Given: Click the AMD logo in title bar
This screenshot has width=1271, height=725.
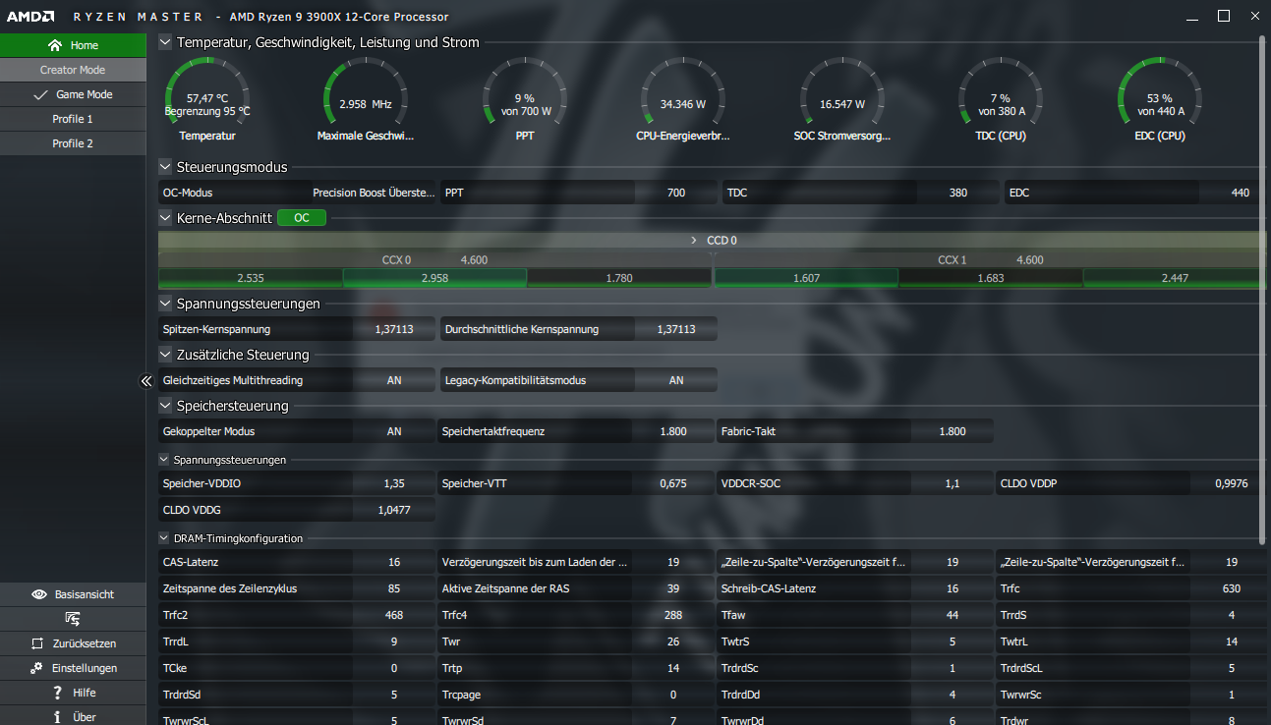Looking at the screenshot, I should click(29, 17).
